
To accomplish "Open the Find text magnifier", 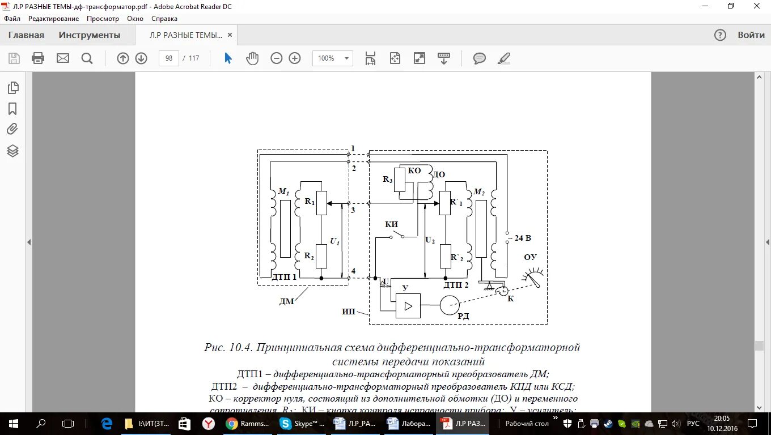I will tap(87, 58).
